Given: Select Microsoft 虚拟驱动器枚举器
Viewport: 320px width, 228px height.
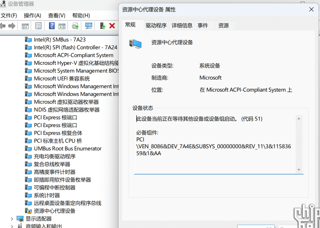Looking at the screenshot, I should point(66,102).
